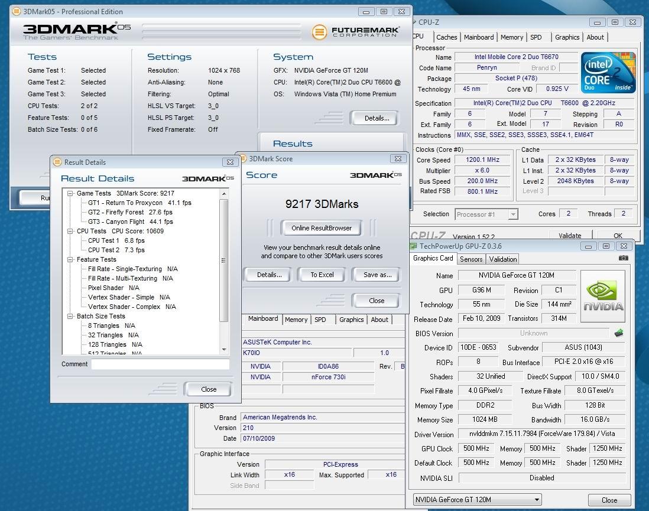This screenshot has height=511, width=649.
Task: Click the scroll up arrow in Result Details
Action: tap(224, 193)
